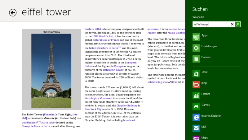Select the Dateien file icon
Viewport: 248px width, 140px height.
click(x=196, y=59)
